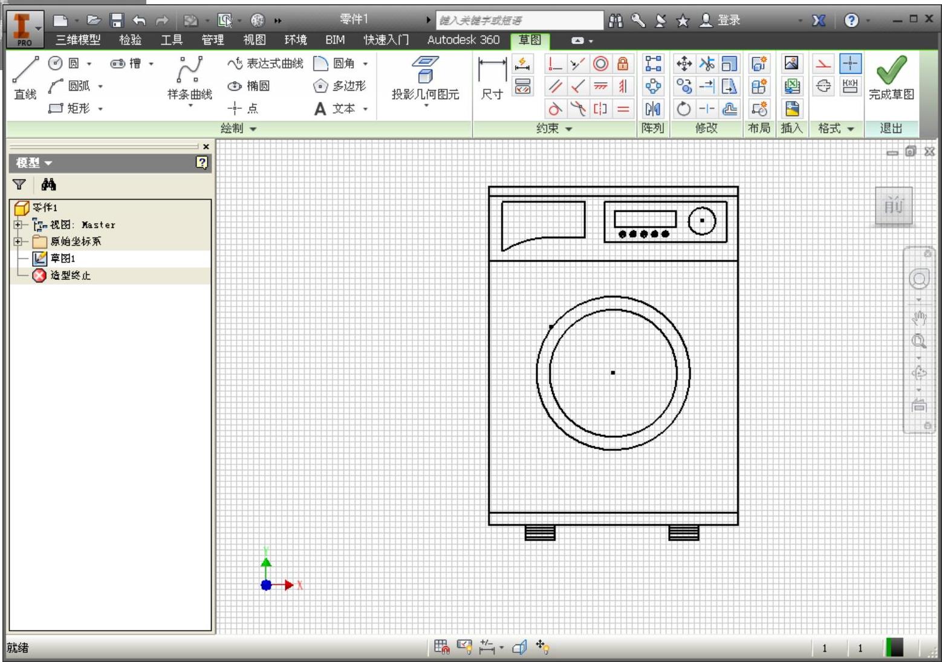
Task: Toggle Centerline format
Action: pos(823,86)
